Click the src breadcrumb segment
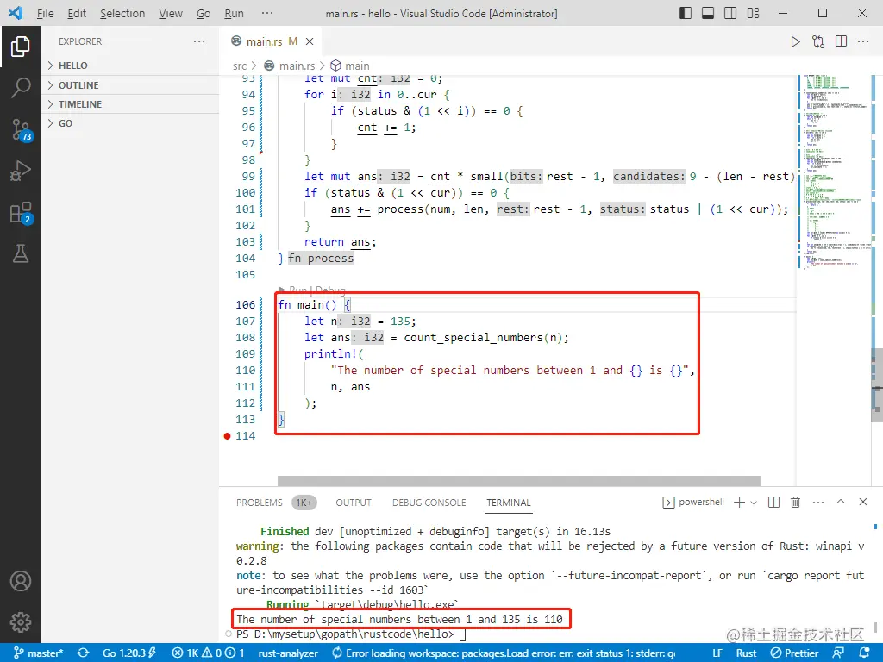This screenshot has width=883, height=662. (x=240, y=66)
